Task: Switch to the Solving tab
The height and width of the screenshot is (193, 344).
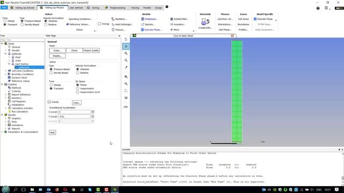Action: [94, 8]
